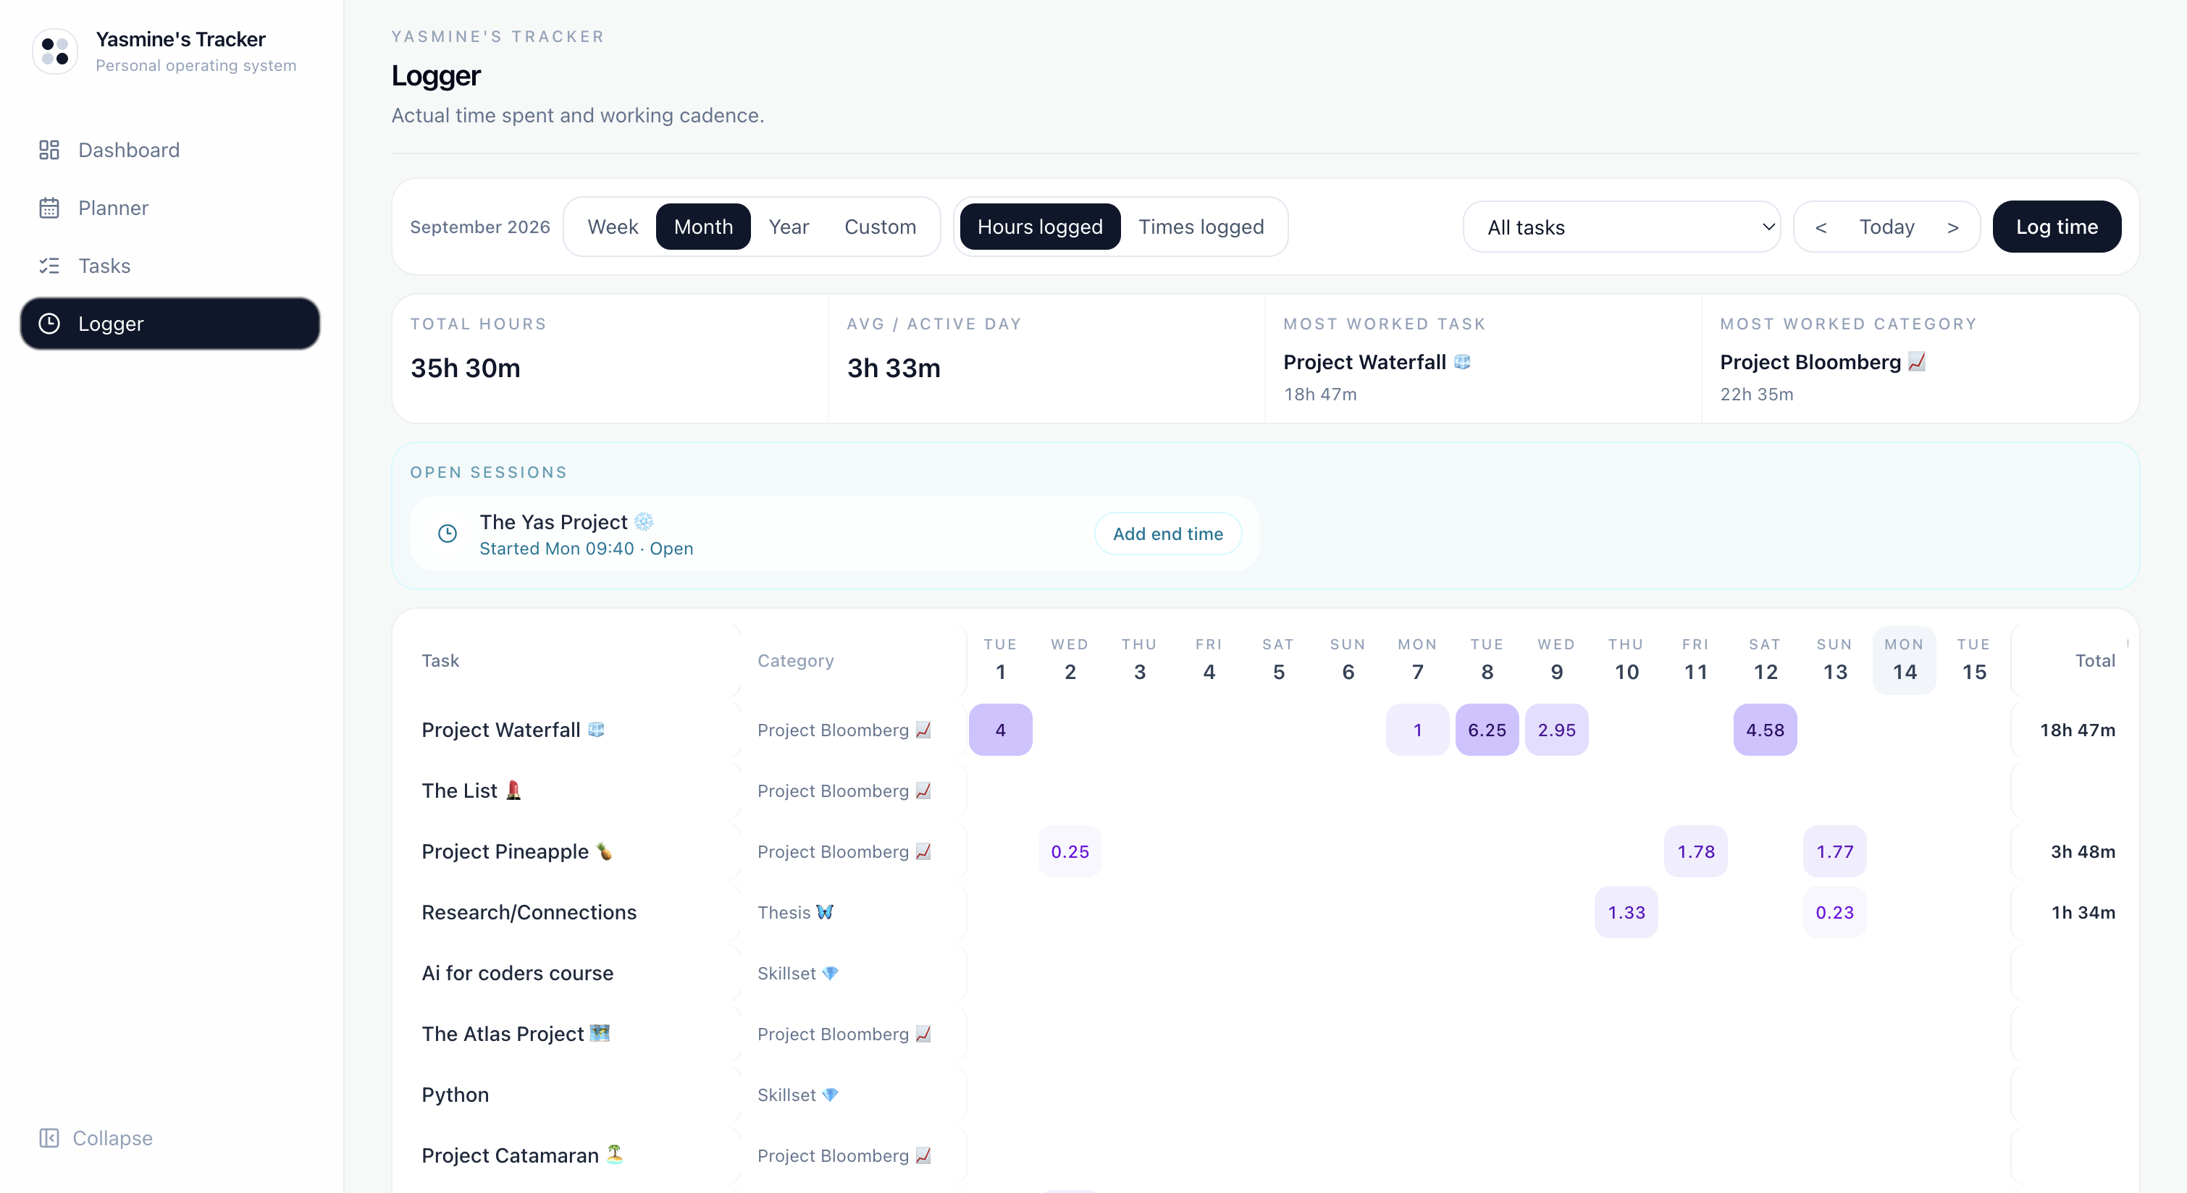Screen dimensions: 2187x1193
Task: Click the pineapple icon on Project Pineapple row
Action: pos(605,851)
